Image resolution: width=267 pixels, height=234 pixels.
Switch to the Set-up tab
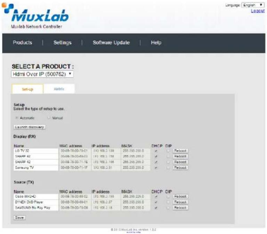(x=27, y=89)
